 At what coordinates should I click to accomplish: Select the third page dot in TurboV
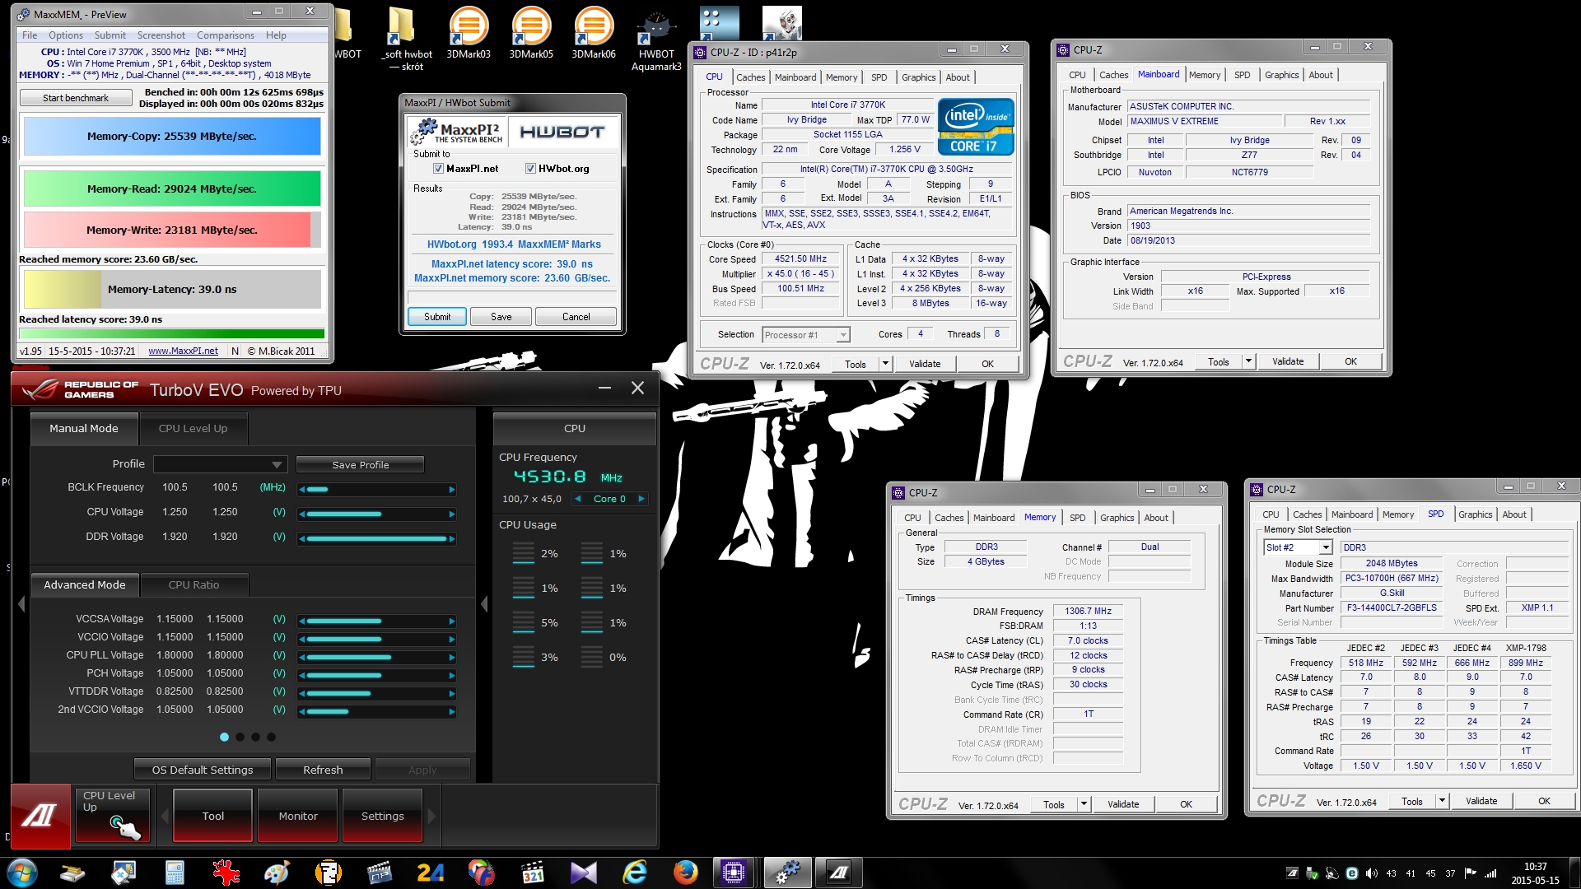[255, 737]
